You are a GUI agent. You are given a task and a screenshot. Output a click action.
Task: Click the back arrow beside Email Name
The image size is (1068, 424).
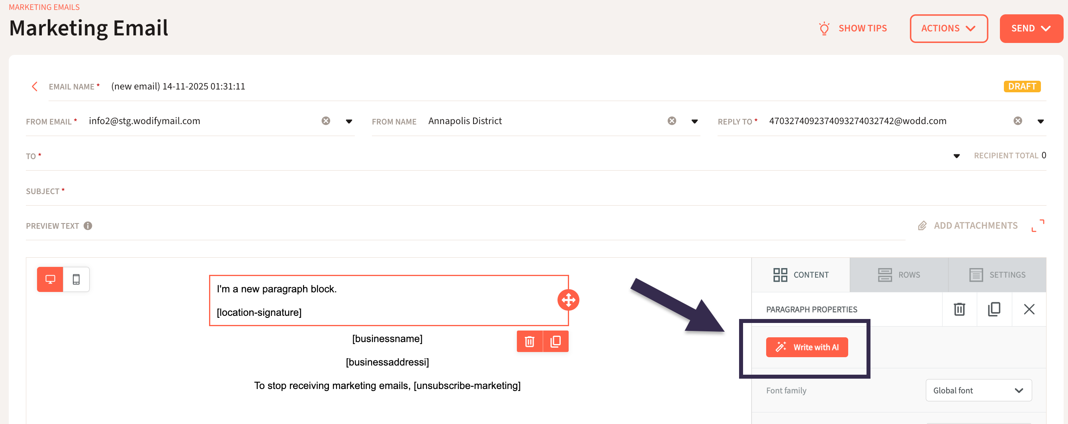point(35,87)
